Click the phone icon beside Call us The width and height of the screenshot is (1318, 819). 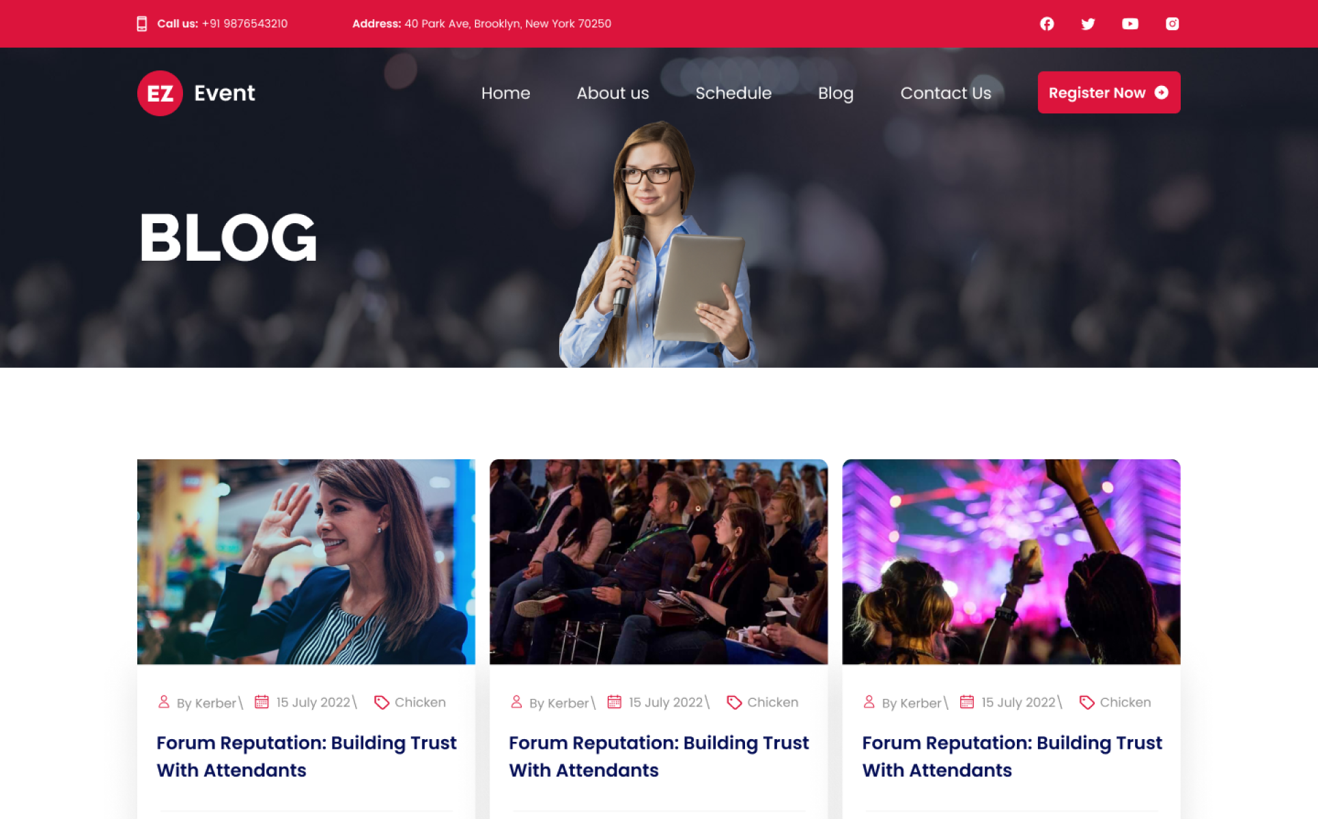(x=141, y=24)
